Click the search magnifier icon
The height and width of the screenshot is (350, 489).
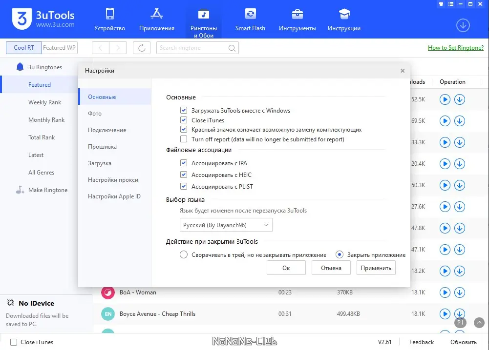coord(232,48)
